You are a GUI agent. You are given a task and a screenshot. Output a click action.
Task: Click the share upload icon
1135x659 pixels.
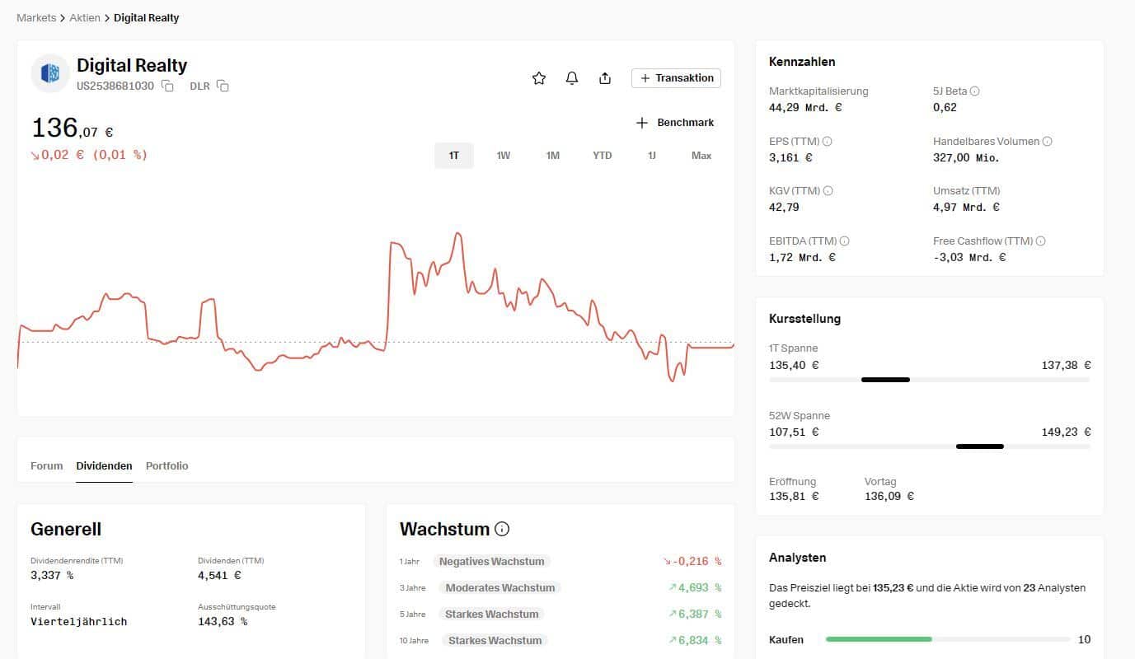[x=605, y=78]
